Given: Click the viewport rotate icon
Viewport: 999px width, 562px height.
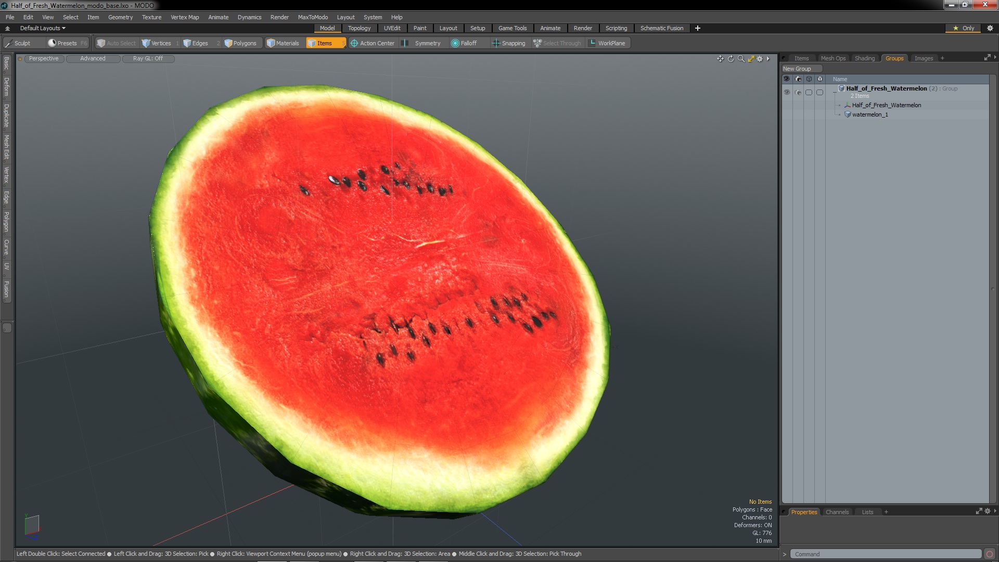Looking at the screenshot, I should pyautogui.click(x=731, y=59).
